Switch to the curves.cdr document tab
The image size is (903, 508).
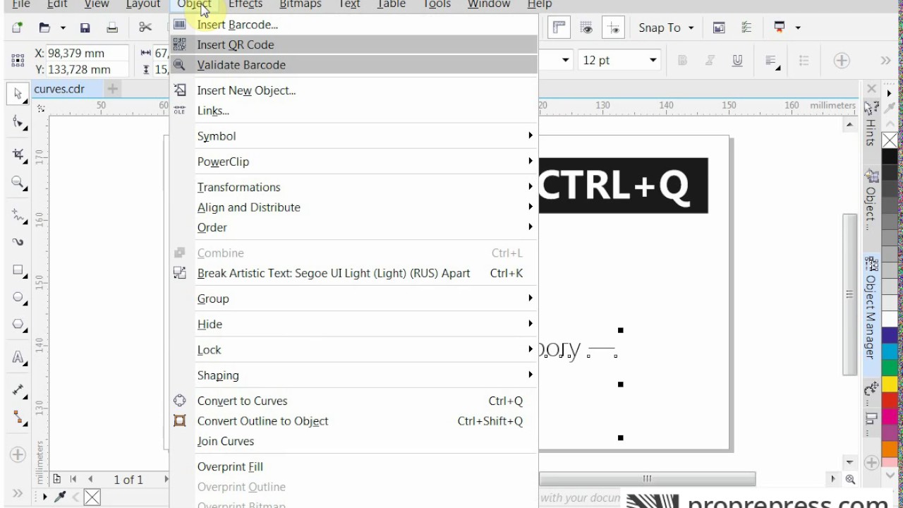click(x=59, y=89)
